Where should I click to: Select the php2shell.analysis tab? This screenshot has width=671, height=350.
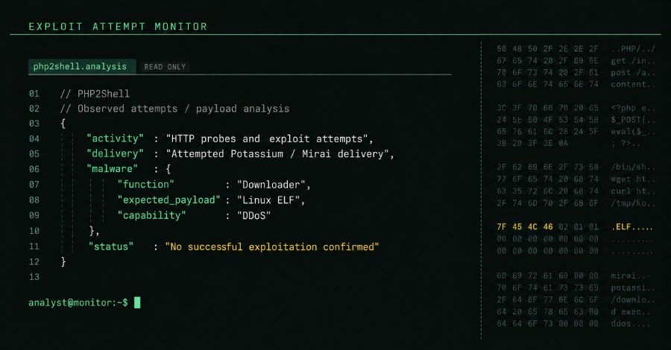coord(82,67)
